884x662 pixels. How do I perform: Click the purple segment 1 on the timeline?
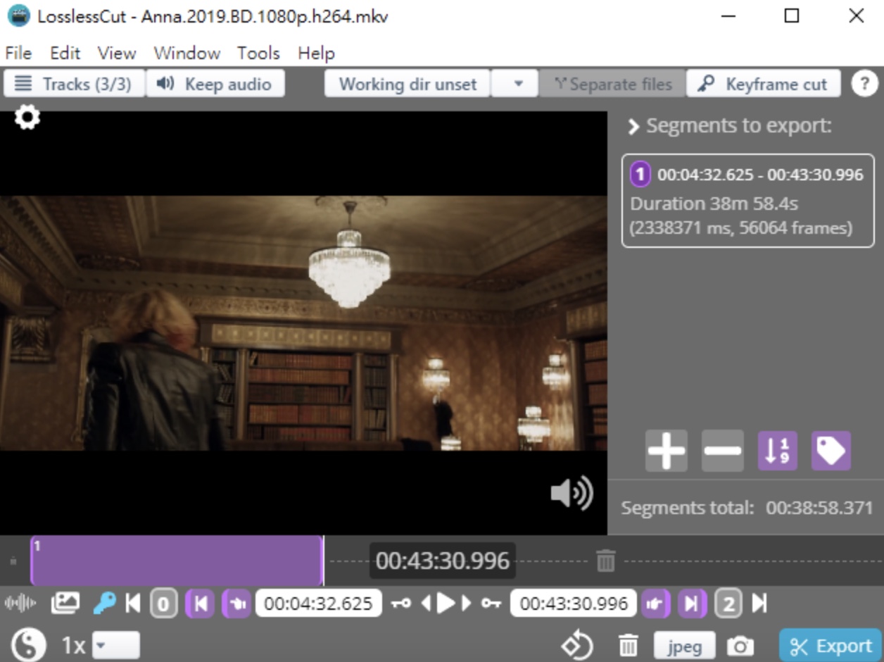pos(177,561)
